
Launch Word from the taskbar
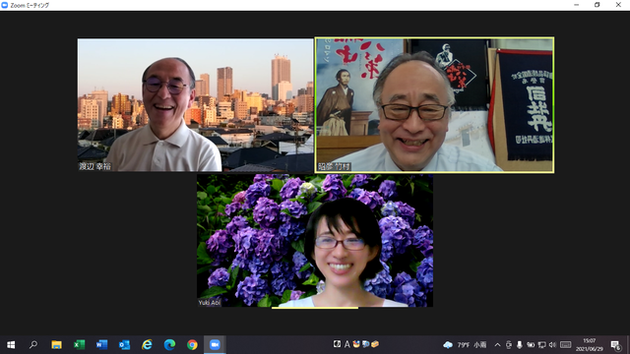(101, 345)
